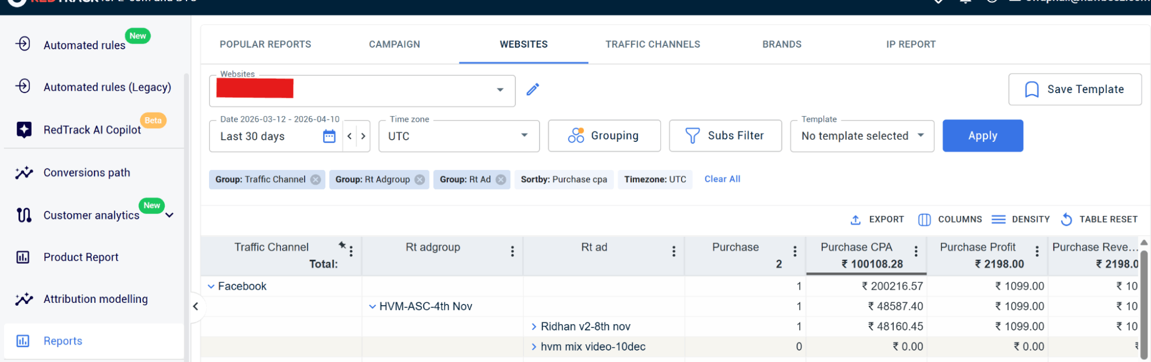Screen dimensions: 1151x362
Task: Open Customer analytics icon in sidebar
Action: point(24,215)
